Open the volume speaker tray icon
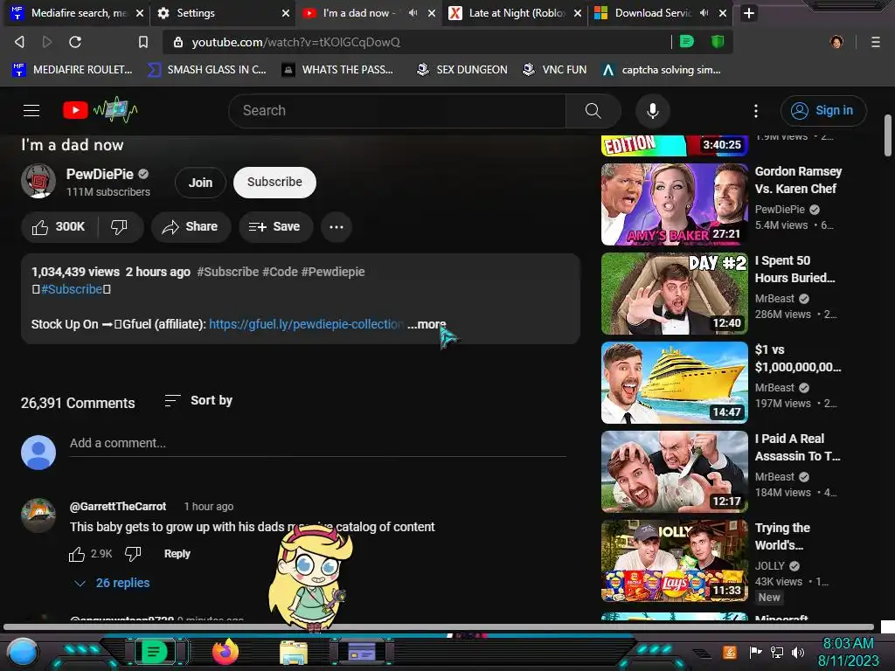This screenshot has height=671, width=895. pos(798,652)
